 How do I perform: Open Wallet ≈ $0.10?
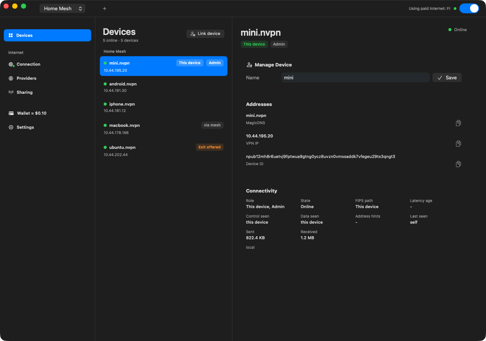click(47, 113)
